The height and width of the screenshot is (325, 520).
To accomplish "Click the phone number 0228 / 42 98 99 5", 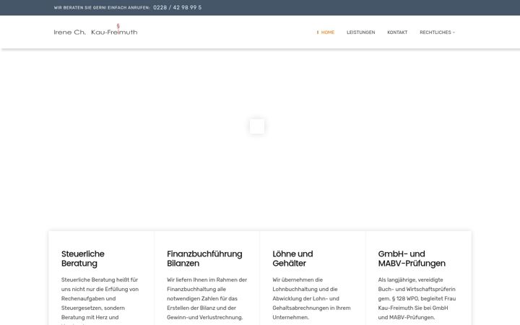I will 178,7.
